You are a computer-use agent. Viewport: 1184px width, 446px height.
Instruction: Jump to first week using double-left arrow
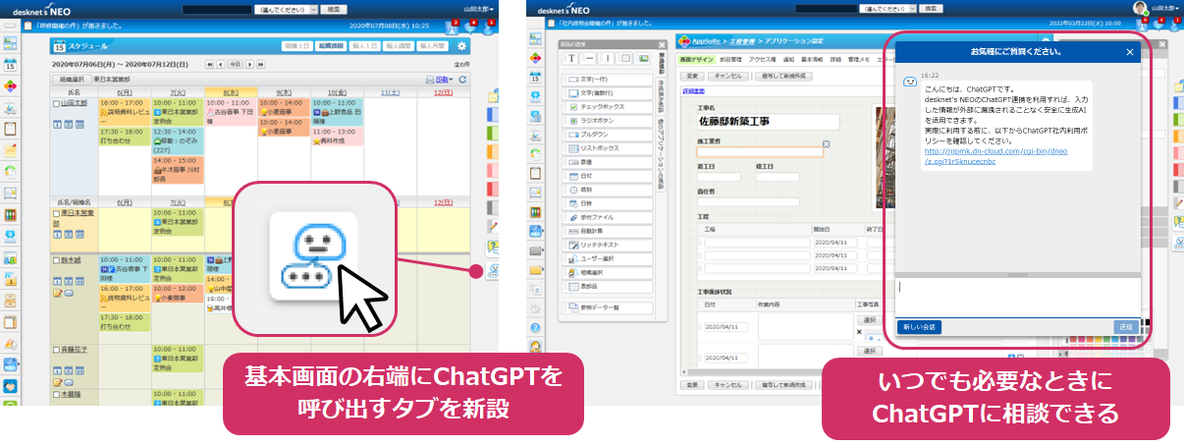click(209, 64)
